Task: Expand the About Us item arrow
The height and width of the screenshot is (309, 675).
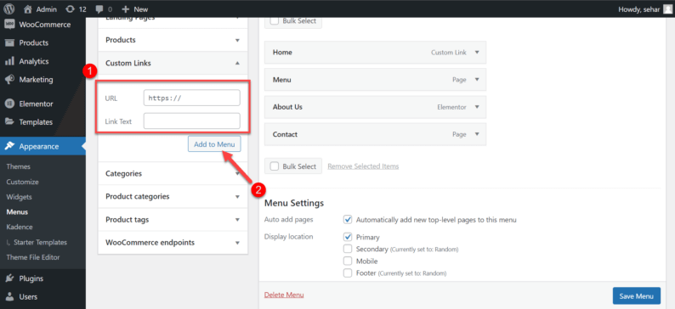Action: (477, 107)
